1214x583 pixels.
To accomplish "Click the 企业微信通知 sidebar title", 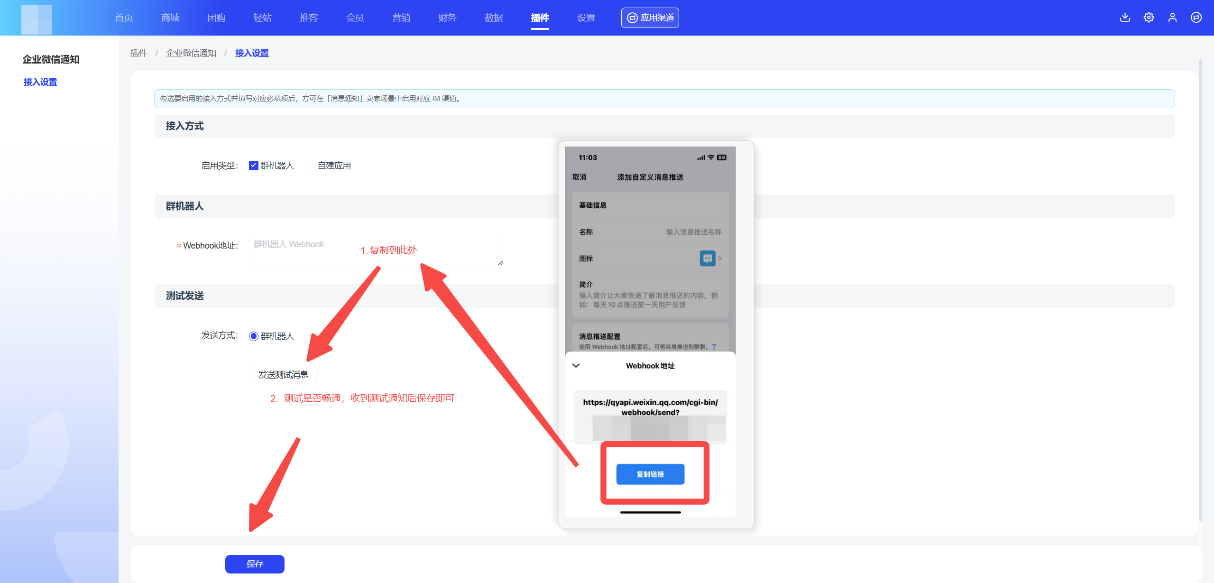I will click(51, 59).
